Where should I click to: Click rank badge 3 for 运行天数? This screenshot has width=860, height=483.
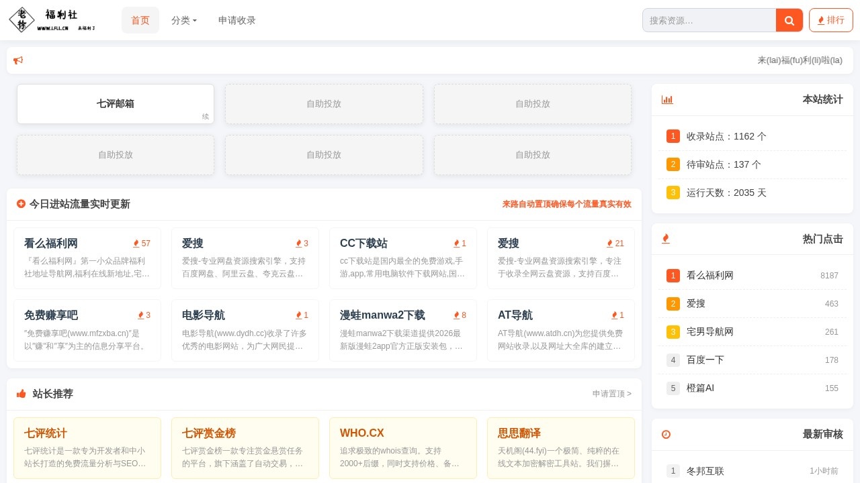[x=673, y=193]
